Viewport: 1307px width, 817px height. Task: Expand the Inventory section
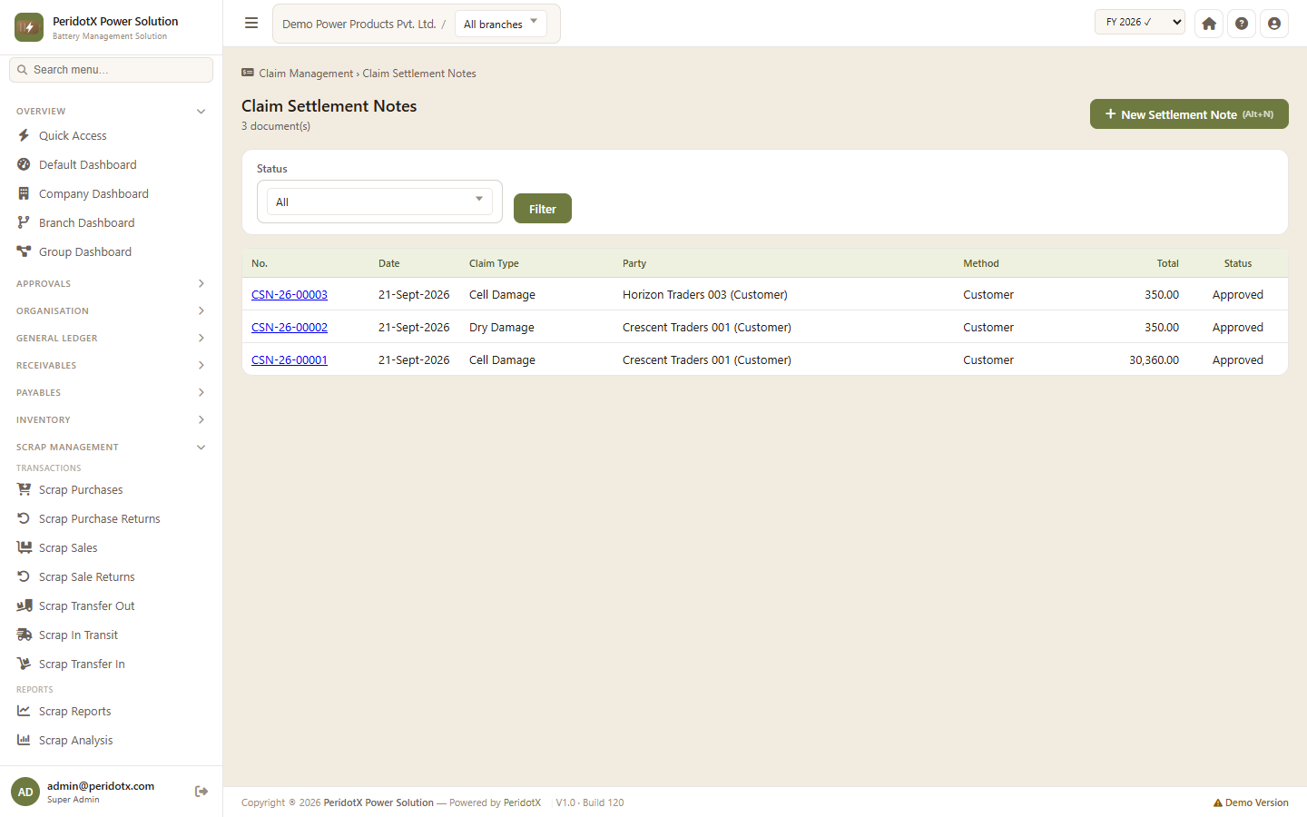111,419
